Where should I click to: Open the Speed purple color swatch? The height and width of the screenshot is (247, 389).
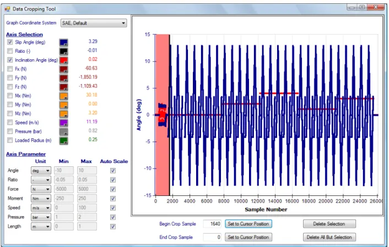pyautogui.click(x=63, y=122)
